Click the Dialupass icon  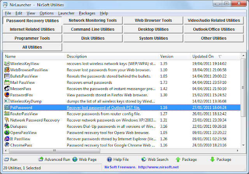[7, 126]
